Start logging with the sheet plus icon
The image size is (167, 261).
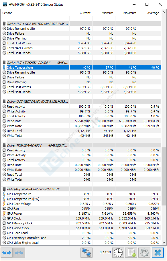131,252
